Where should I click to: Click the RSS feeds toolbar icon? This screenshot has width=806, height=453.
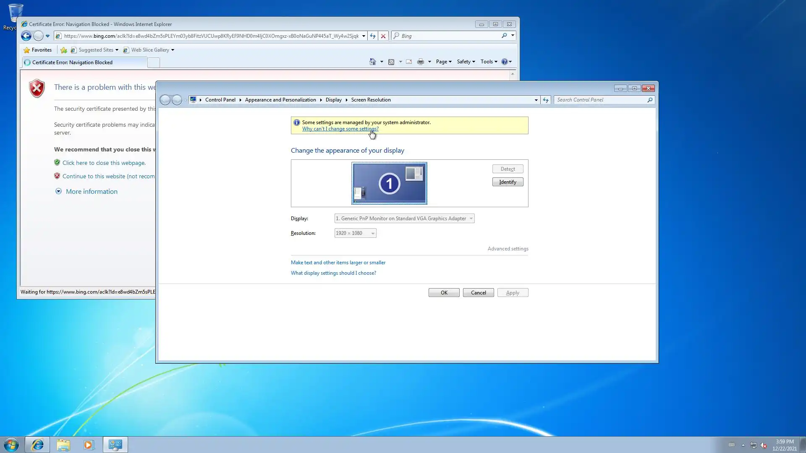click(x=391, y=62)
